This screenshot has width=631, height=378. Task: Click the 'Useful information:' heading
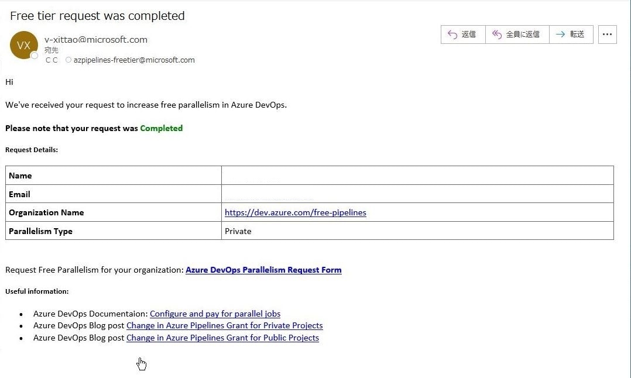(37, 291)
